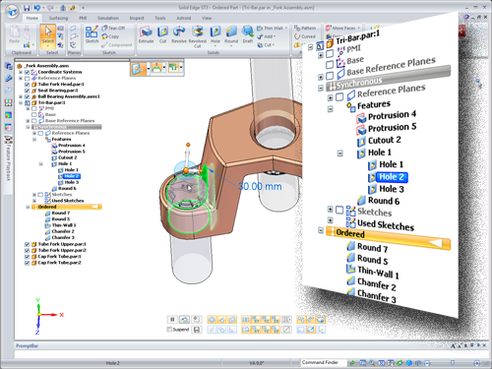The width and height of the screenshot is (492, 369).
Task: Open the View ribbon tab
Action: click(x=207, y=18)
